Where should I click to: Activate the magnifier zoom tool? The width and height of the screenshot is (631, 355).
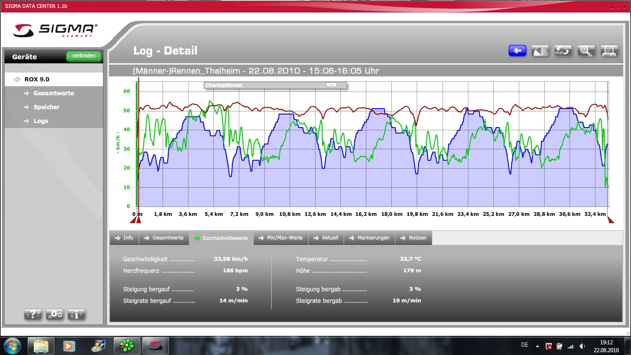click(586, 51)
